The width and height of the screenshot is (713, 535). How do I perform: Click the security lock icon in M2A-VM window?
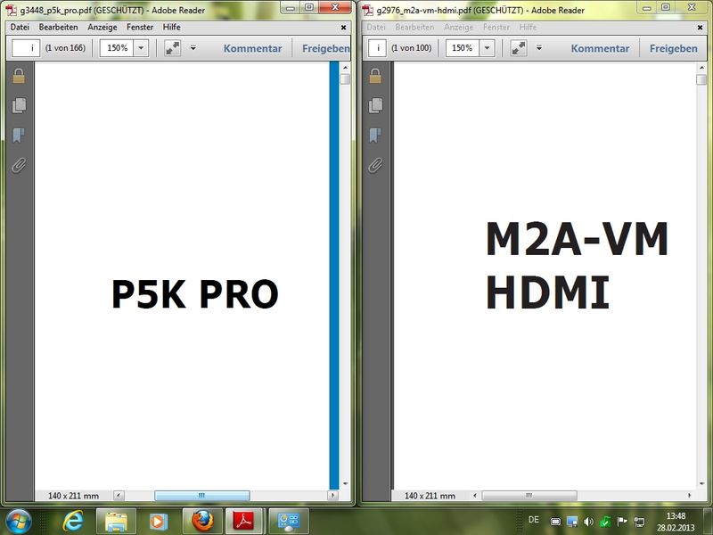tap(375, 76)
